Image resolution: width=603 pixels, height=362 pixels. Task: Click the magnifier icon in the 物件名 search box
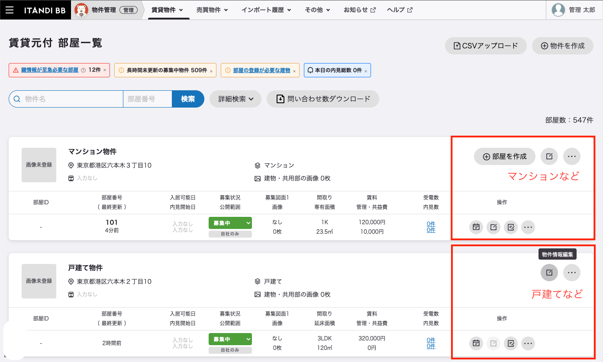(17, 99)
